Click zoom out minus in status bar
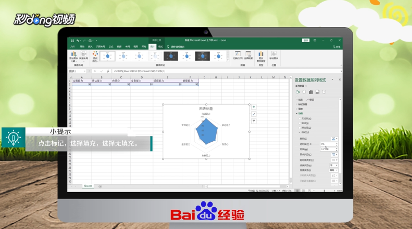Screen dimensions: 412x229 click(x=314, y=191)
